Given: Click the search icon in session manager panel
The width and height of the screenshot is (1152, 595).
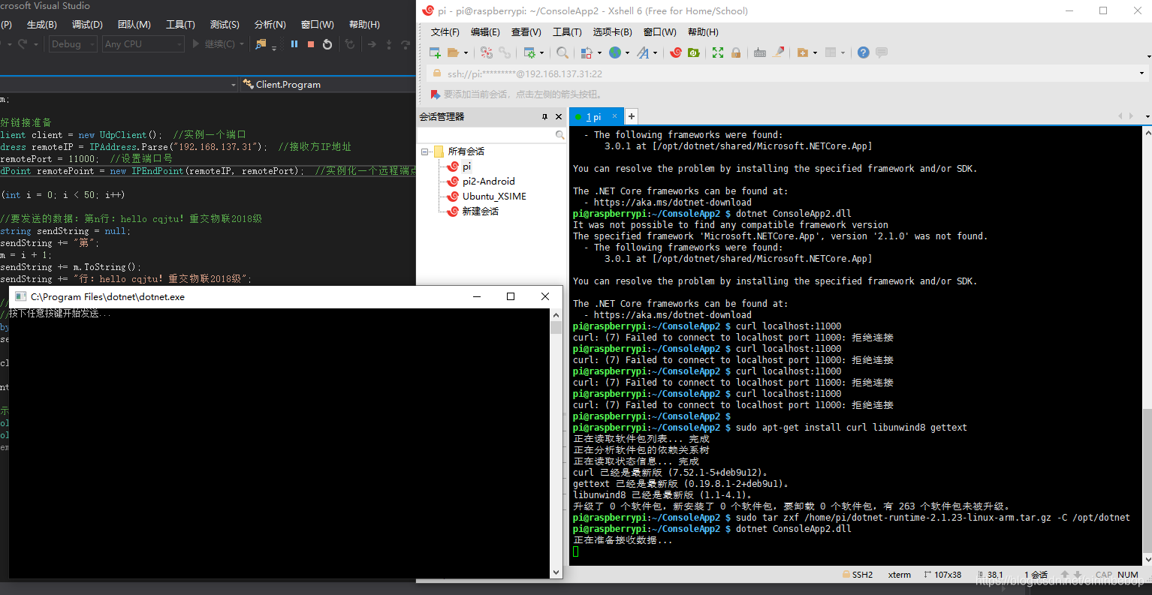Looking at the screenshot, I should [559, 135].
